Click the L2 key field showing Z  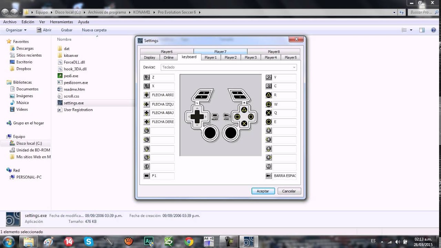click(162, 77)
